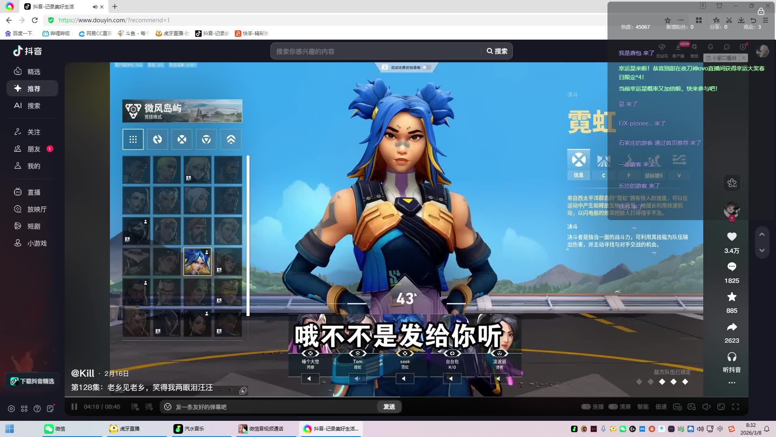Image resolution: width=776 pixels, height=437 pixels.
Task: Click the search content input field
Action: tap(376, 51)
